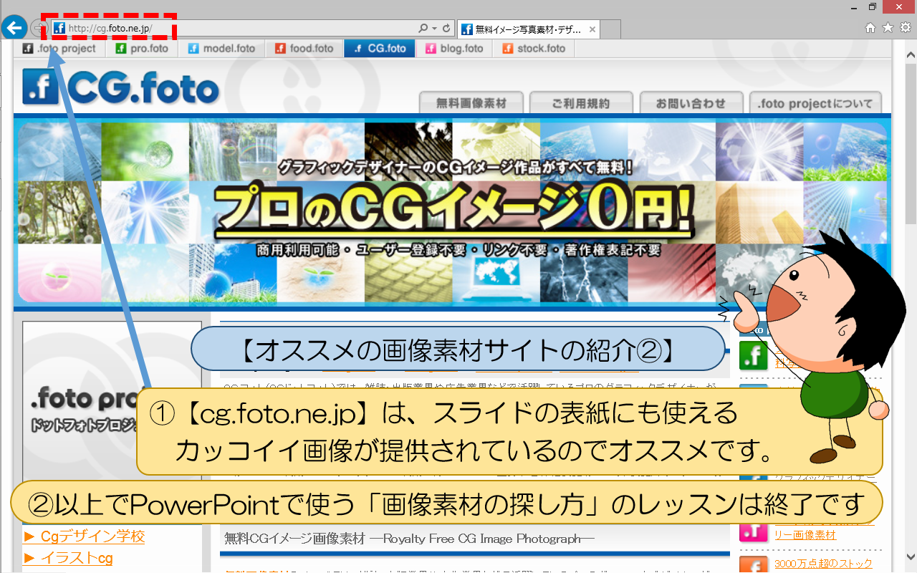
Task: Click the scrollbar down arrow
Action: (x=911, y=557)
